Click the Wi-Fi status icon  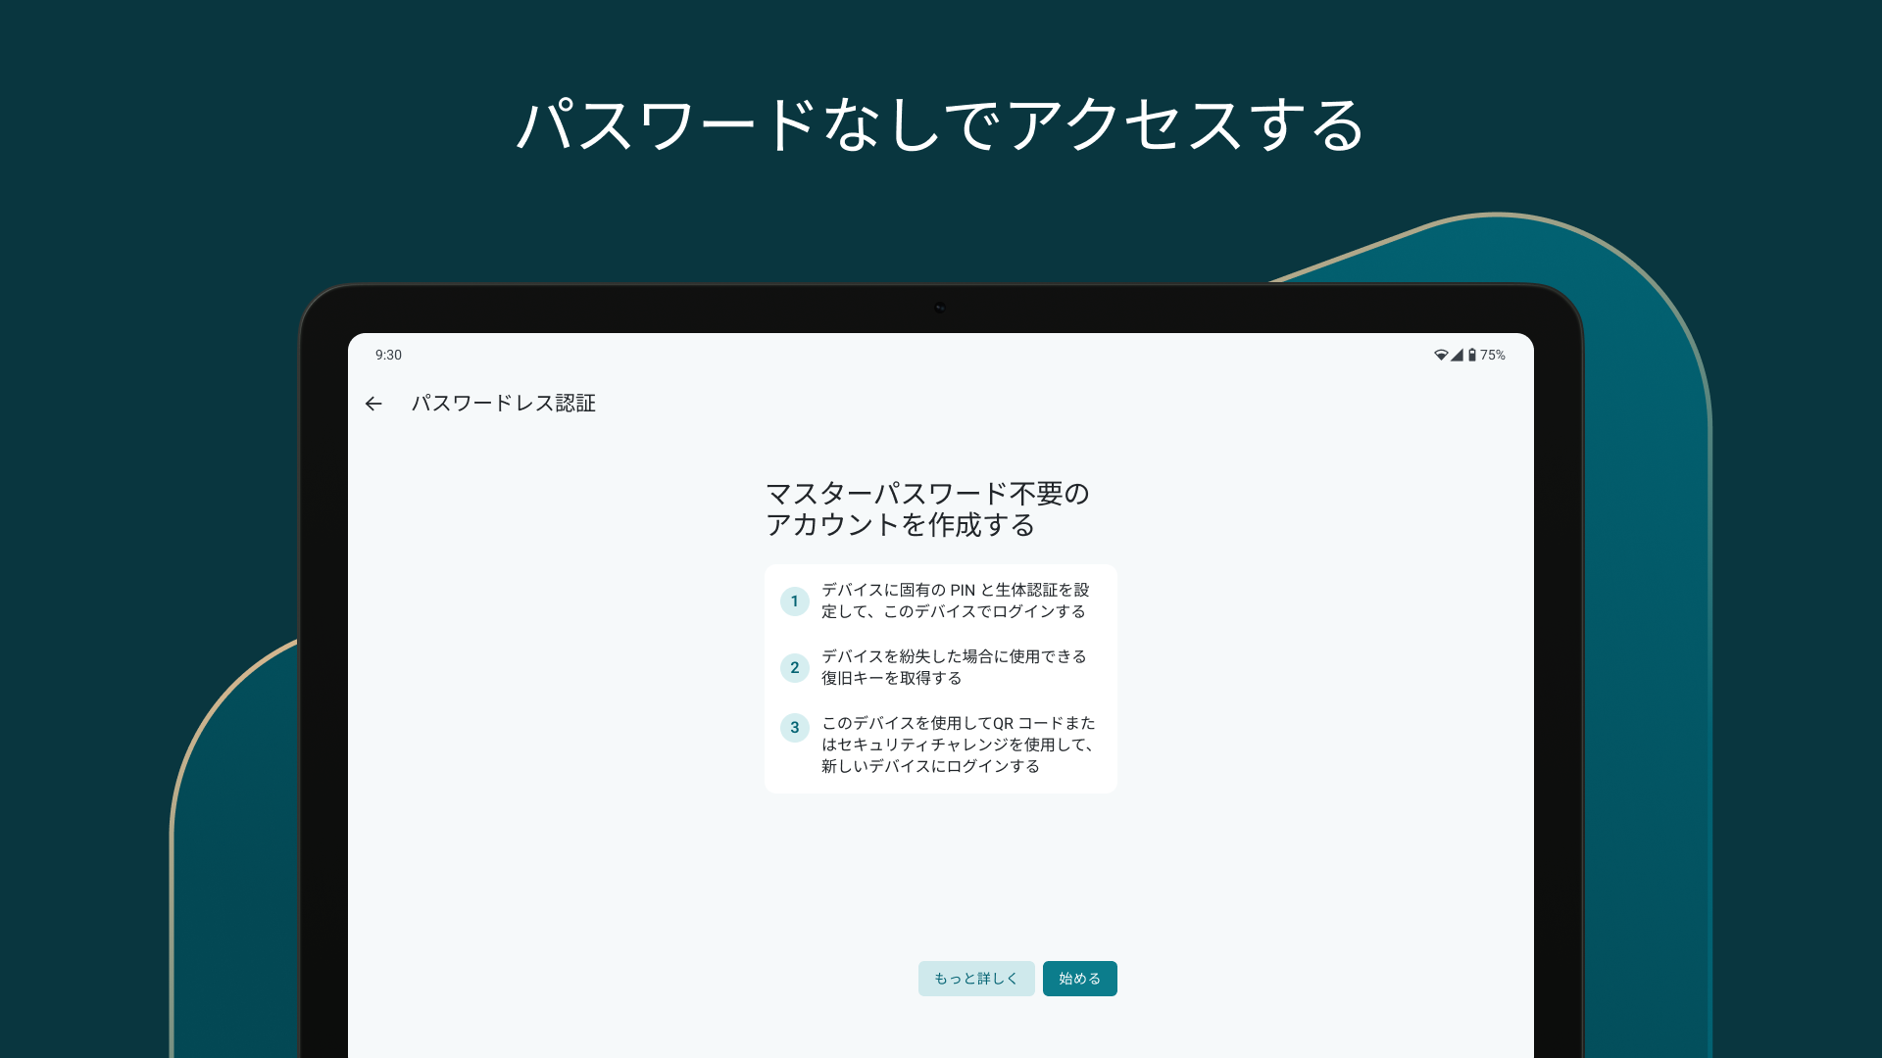[x=1440, y=355]
